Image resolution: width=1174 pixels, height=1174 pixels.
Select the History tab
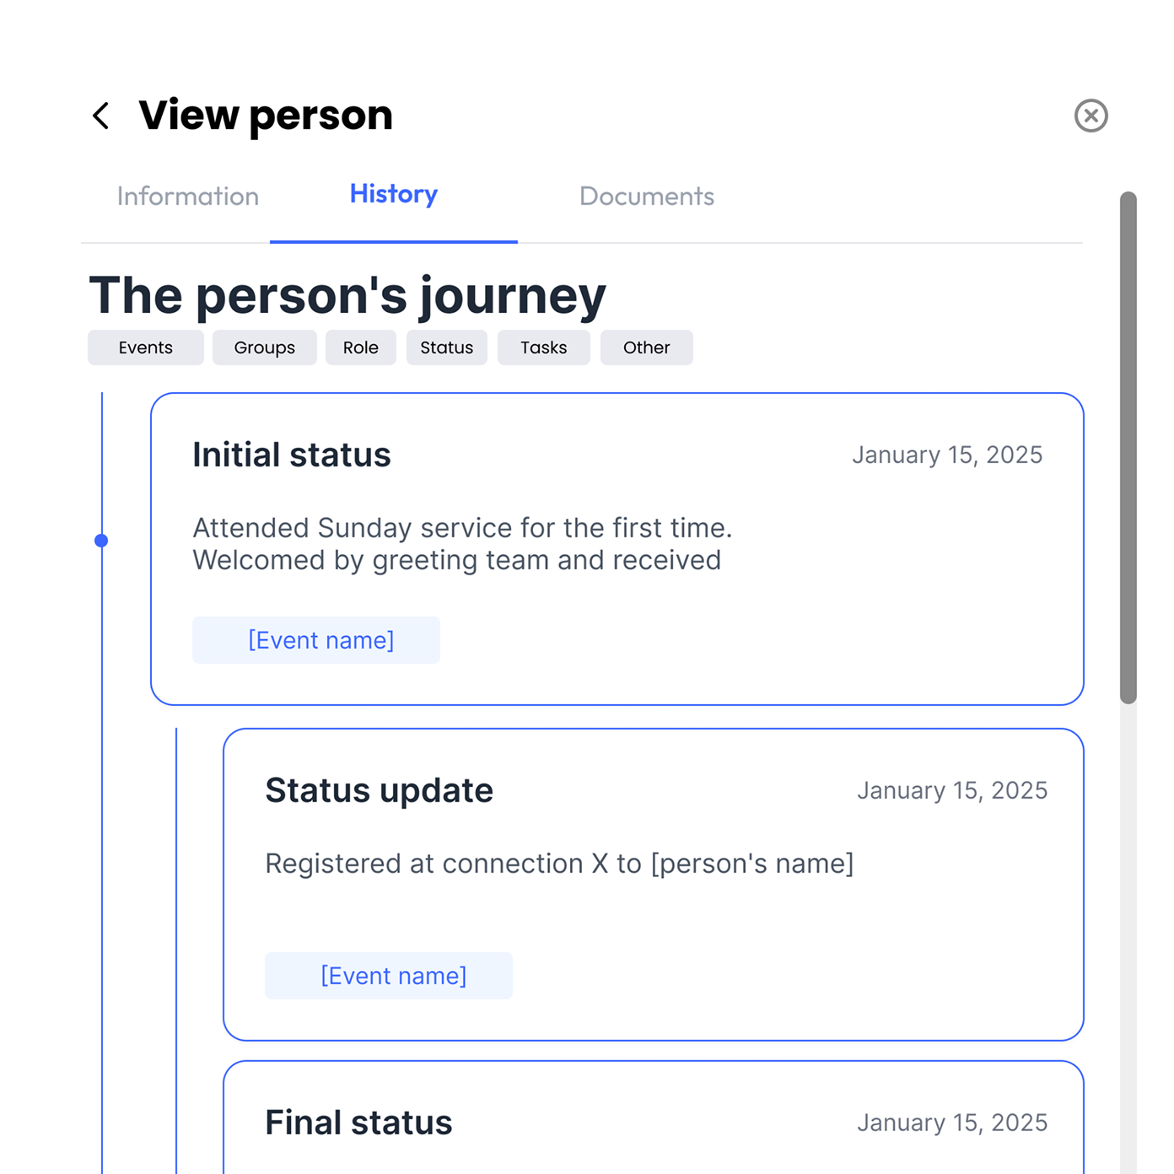(393, 195)
